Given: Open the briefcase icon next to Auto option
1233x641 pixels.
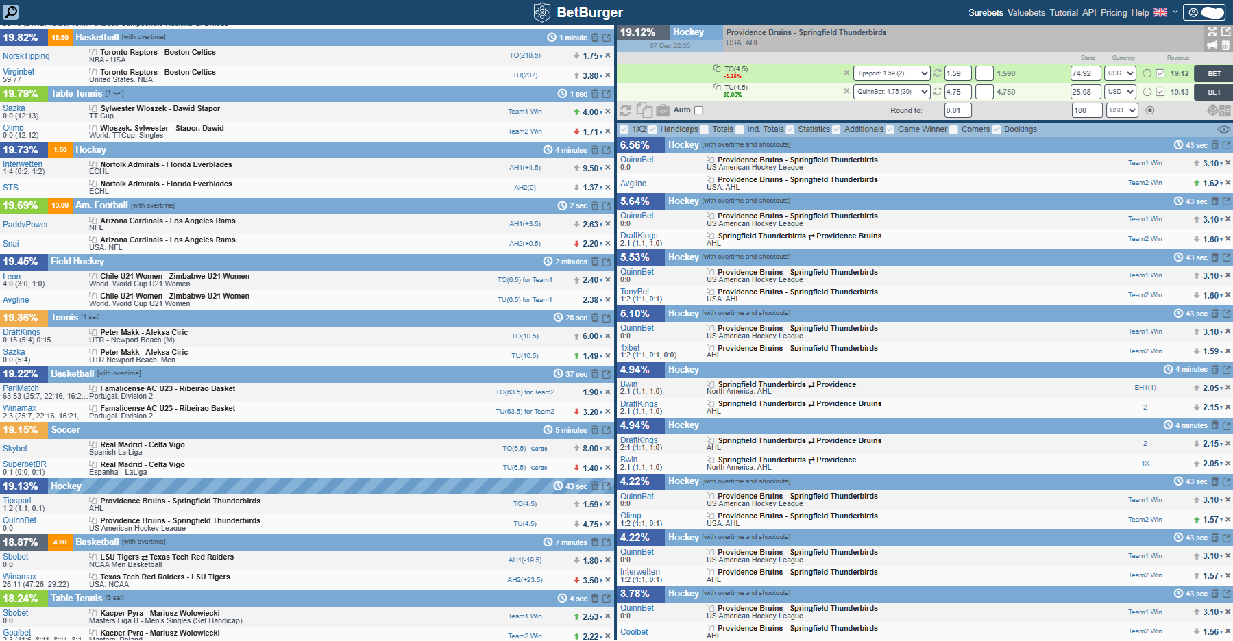Looking at the screenshot, I should coord(663,110).
